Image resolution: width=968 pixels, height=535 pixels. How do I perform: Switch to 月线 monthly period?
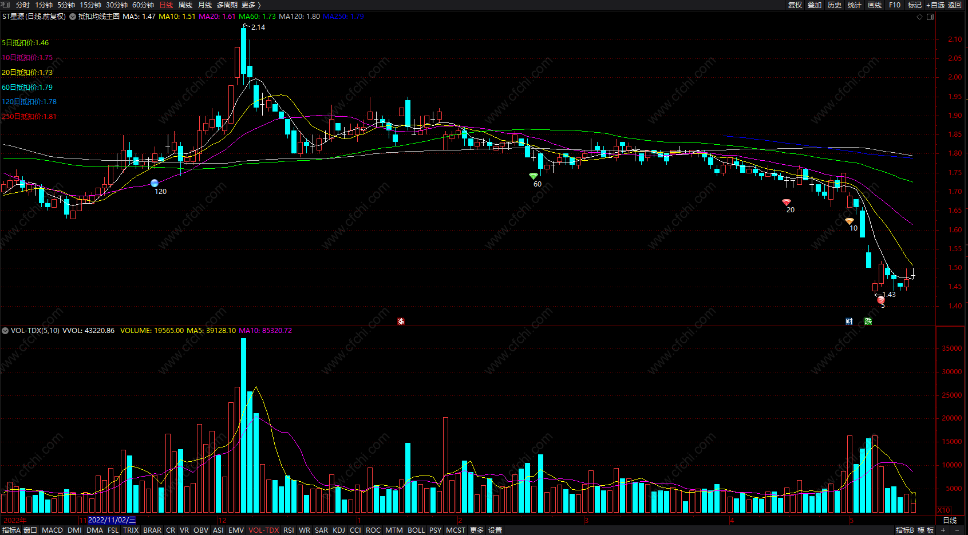pyautogui.click(x=205, y=5)
